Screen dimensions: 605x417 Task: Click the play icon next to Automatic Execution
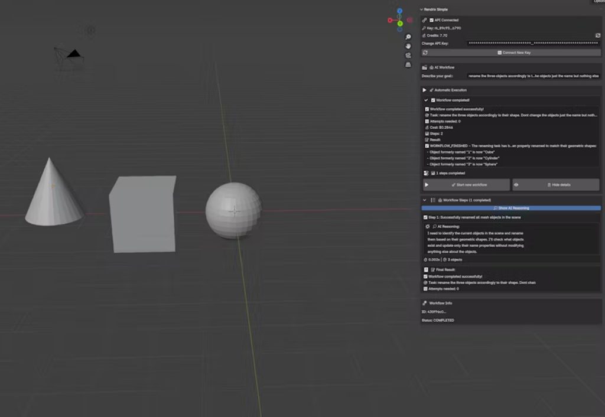click(x=424, y=90)
